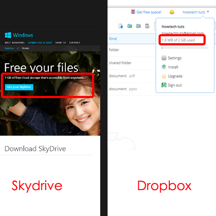Click the Dropbox upload file icon

pyautogui.click(x=121, y=26)
